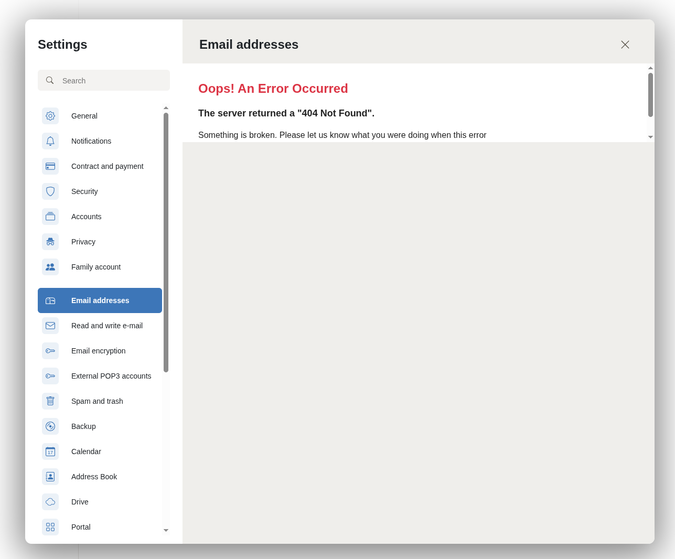
Task: Select Email encryption in the sidebar
Action: [99, 351]
